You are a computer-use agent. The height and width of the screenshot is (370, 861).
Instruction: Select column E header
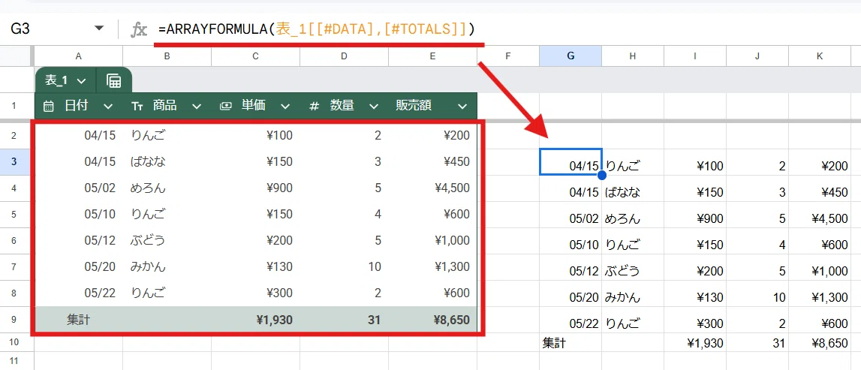432,56
